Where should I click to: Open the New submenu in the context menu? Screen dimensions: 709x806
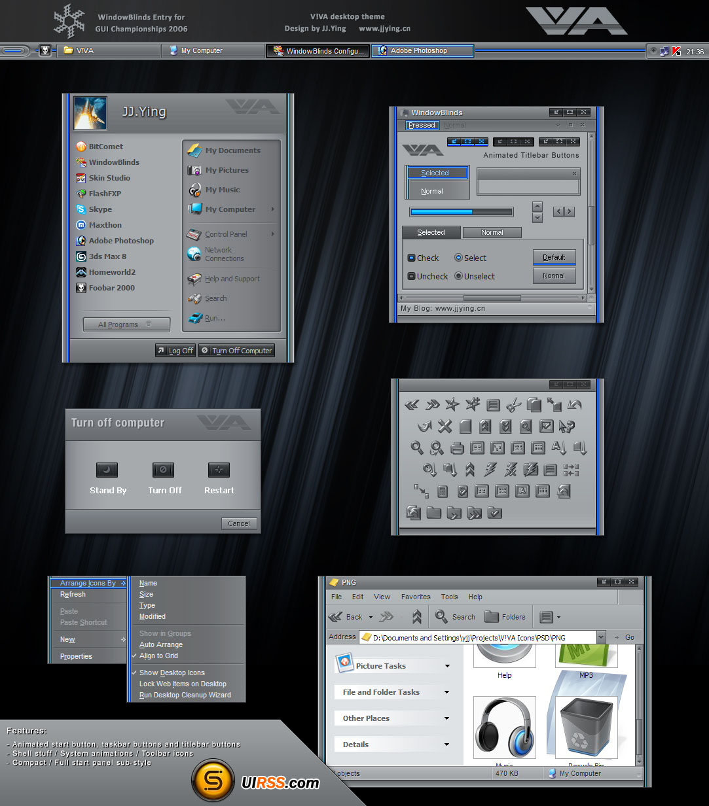[x=88, y=639]
